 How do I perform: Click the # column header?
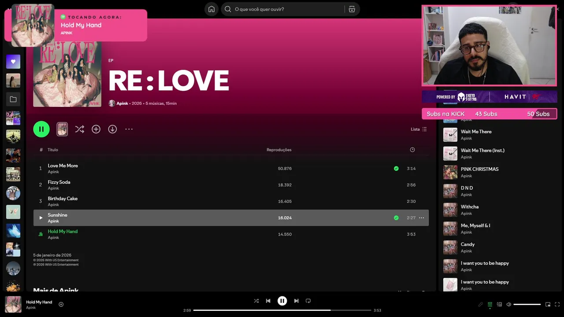(41, 150)
